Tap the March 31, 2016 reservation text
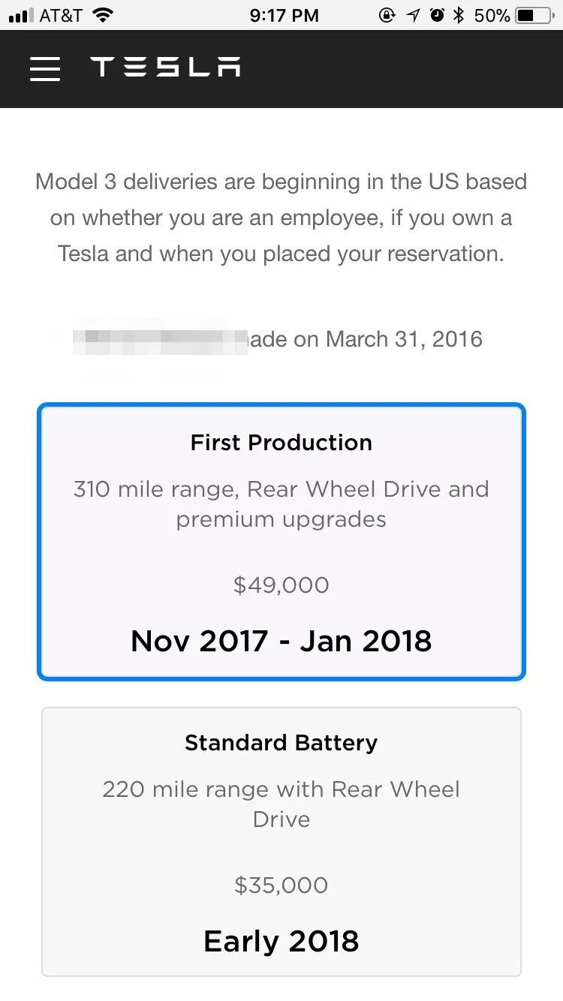The height and width of the screenshot is (1001, 563). (404, 339)
